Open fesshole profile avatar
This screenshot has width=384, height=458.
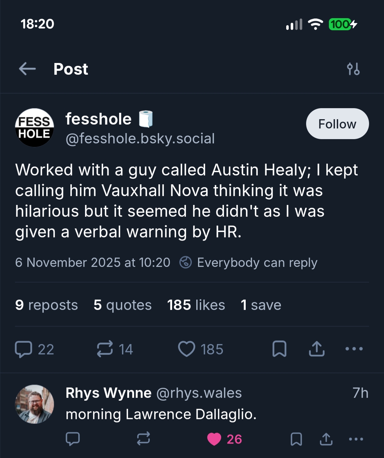coord(34,128)
